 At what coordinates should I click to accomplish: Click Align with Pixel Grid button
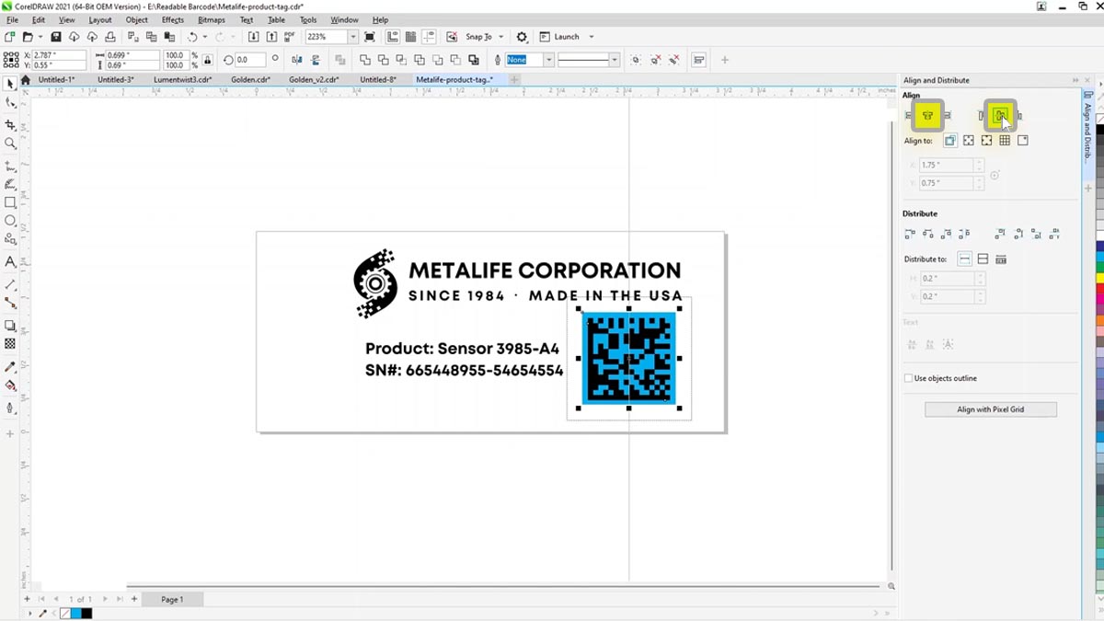(x=990, y=409)
